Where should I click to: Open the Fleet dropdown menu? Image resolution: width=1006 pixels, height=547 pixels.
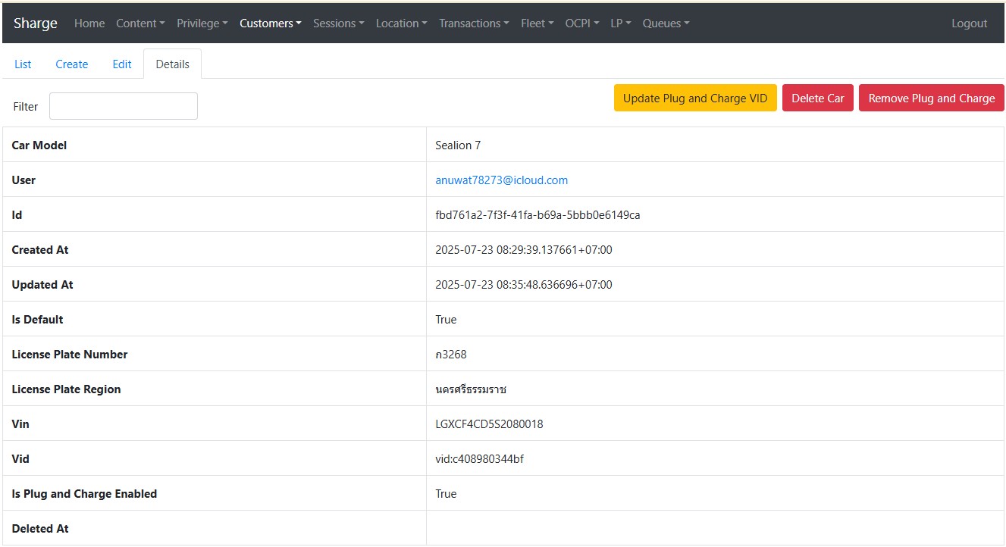pyautogui.click(x=537, y=23)
